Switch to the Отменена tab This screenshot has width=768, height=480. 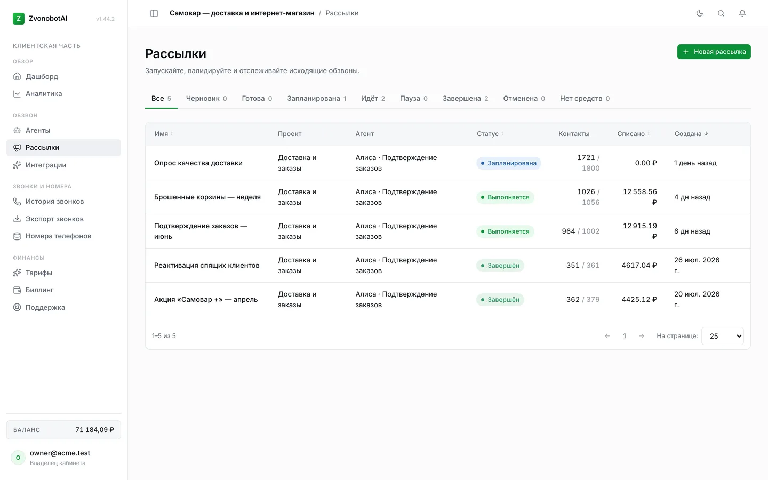point(524,99)
